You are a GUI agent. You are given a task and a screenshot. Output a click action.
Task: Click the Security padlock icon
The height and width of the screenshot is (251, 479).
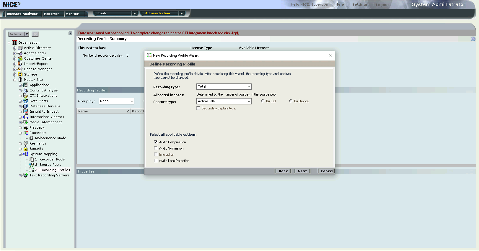point(26,149)
